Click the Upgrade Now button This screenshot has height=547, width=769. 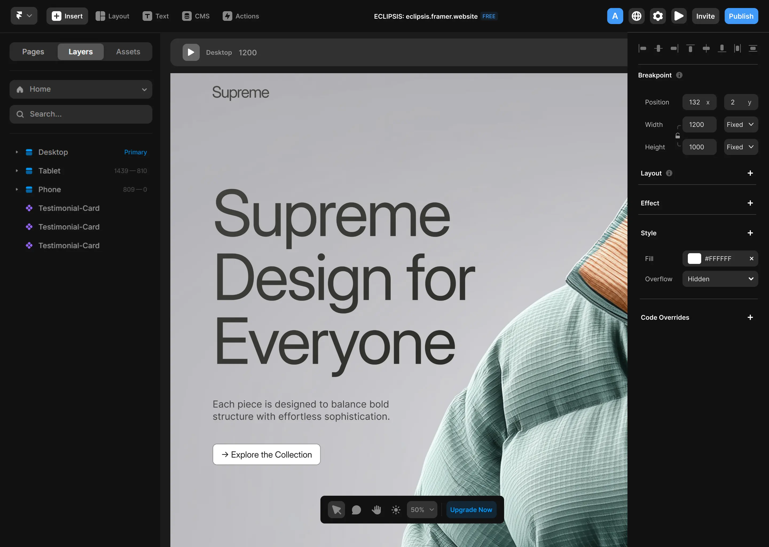pyautogui.click(x=471, y=509)
